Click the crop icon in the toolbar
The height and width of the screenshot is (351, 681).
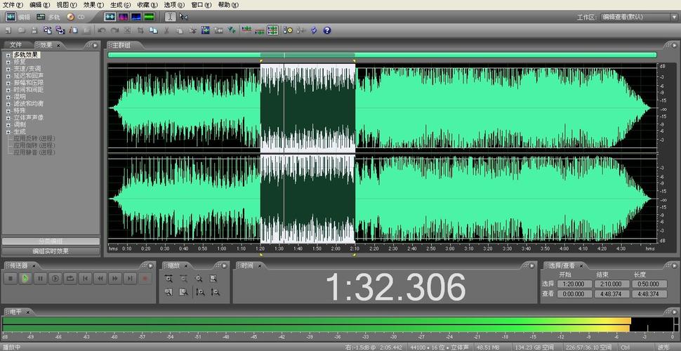[x=140, y=30]
